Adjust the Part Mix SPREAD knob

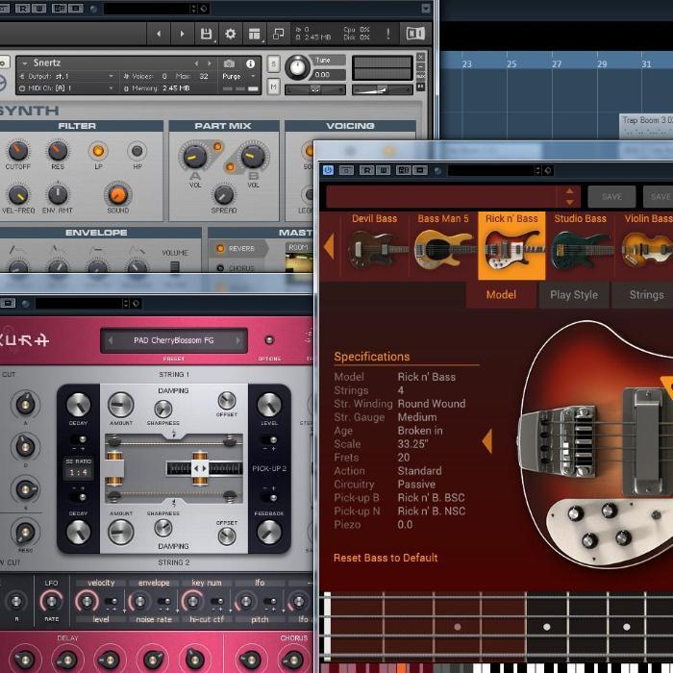pos(224,195)
